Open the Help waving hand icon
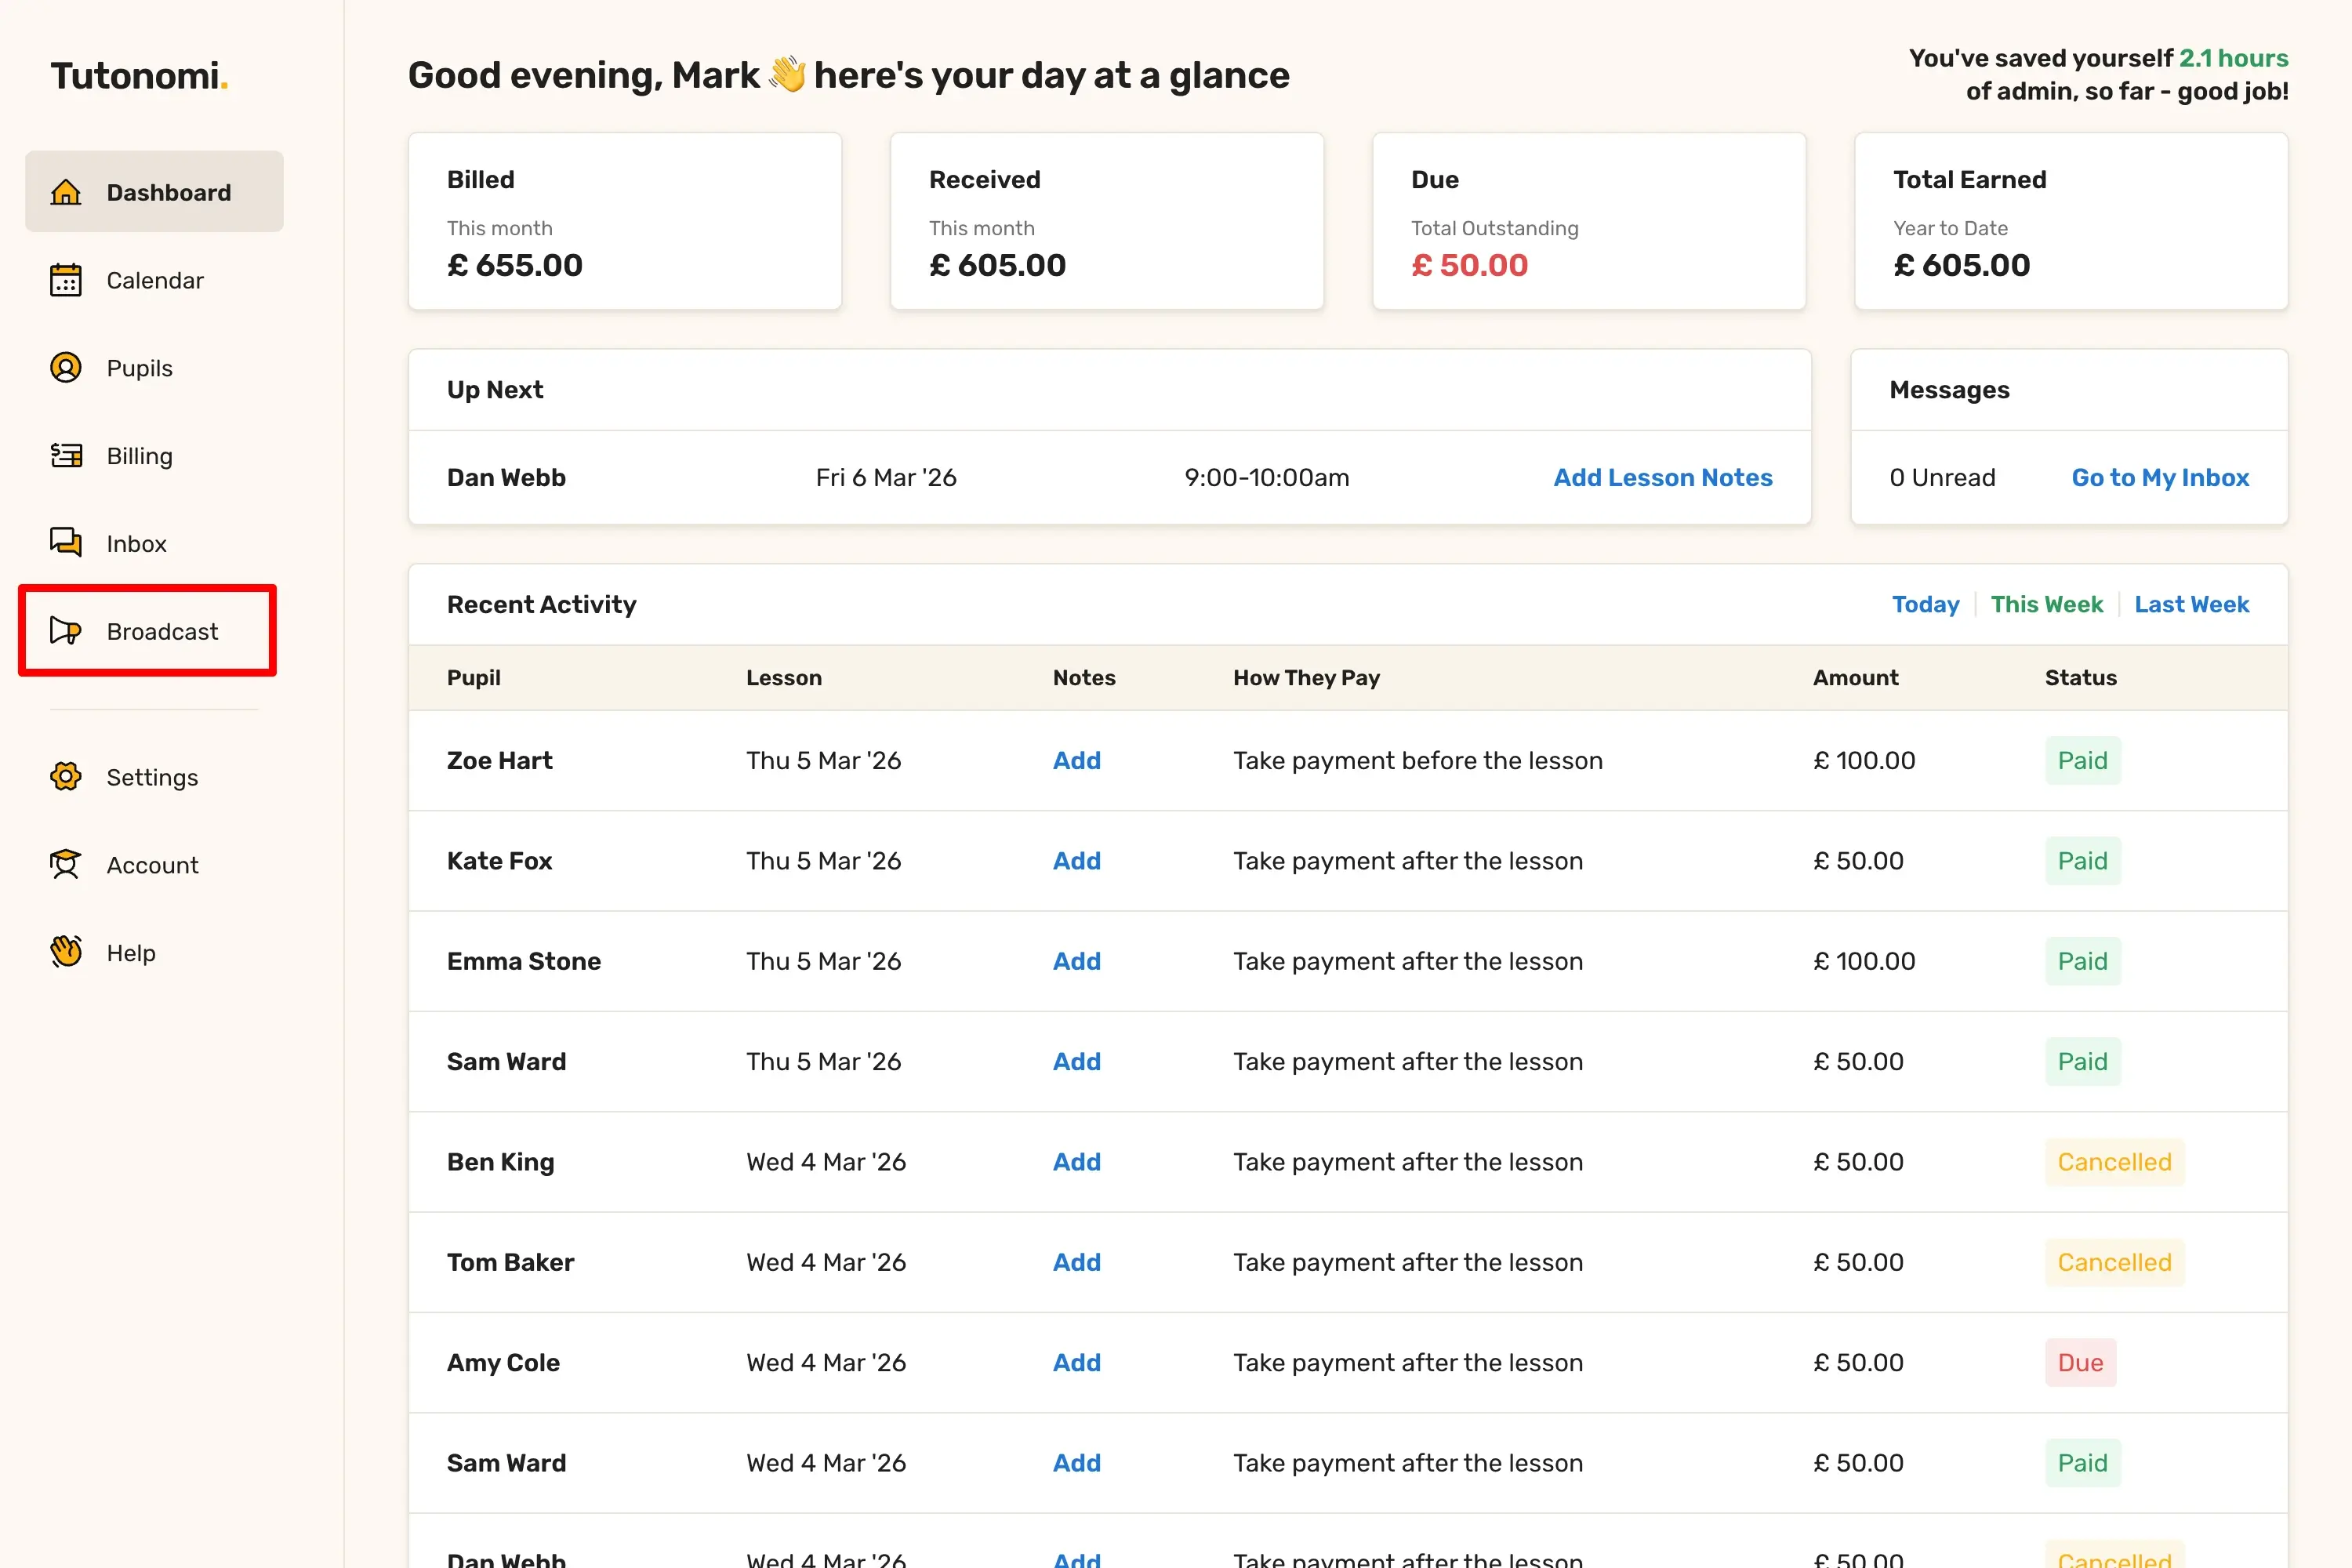 [66, 952]
